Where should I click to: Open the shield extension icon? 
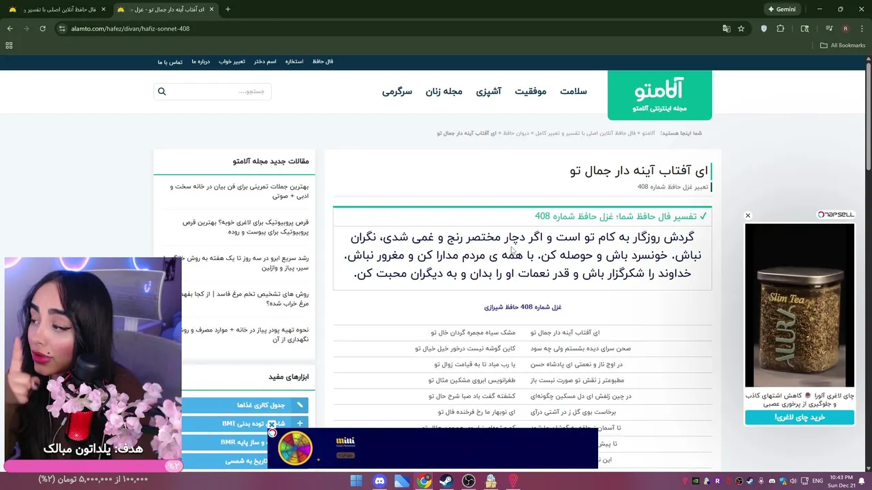(x=764, y=29)
